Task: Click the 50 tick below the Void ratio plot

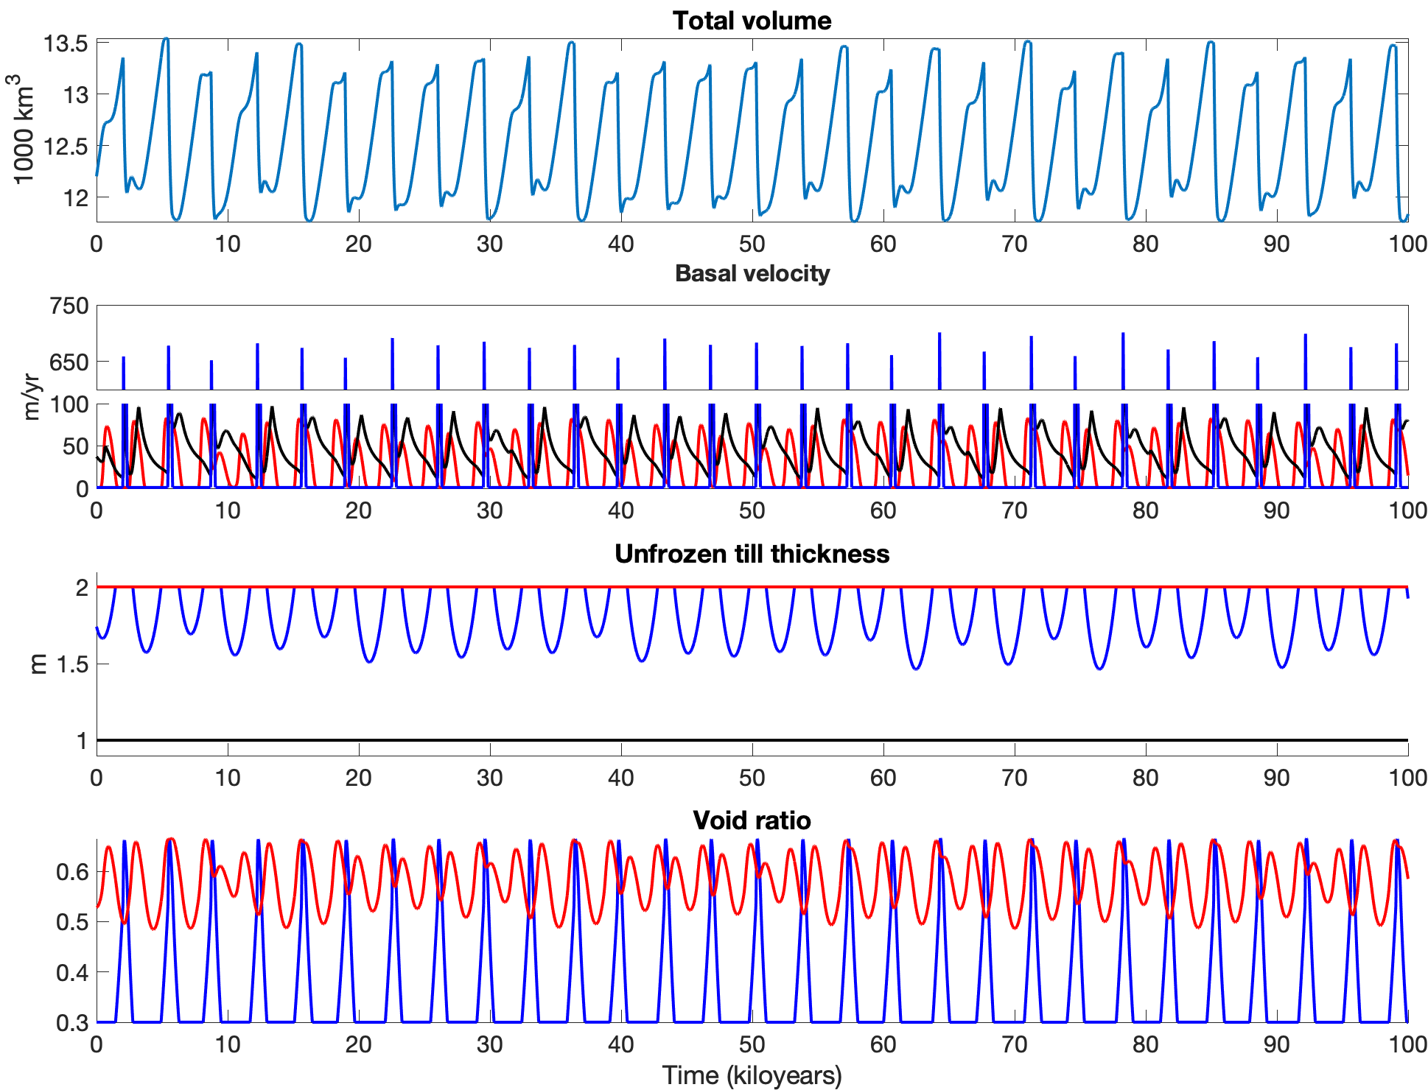Action: coord(752,1044)
